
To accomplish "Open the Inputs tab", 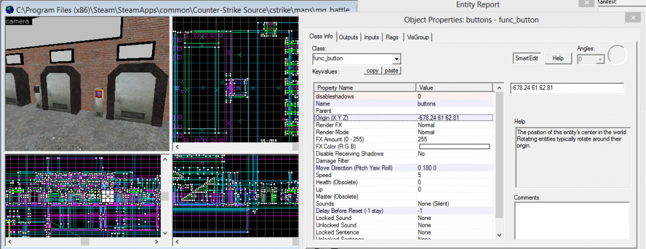I will tap(371, 37).
